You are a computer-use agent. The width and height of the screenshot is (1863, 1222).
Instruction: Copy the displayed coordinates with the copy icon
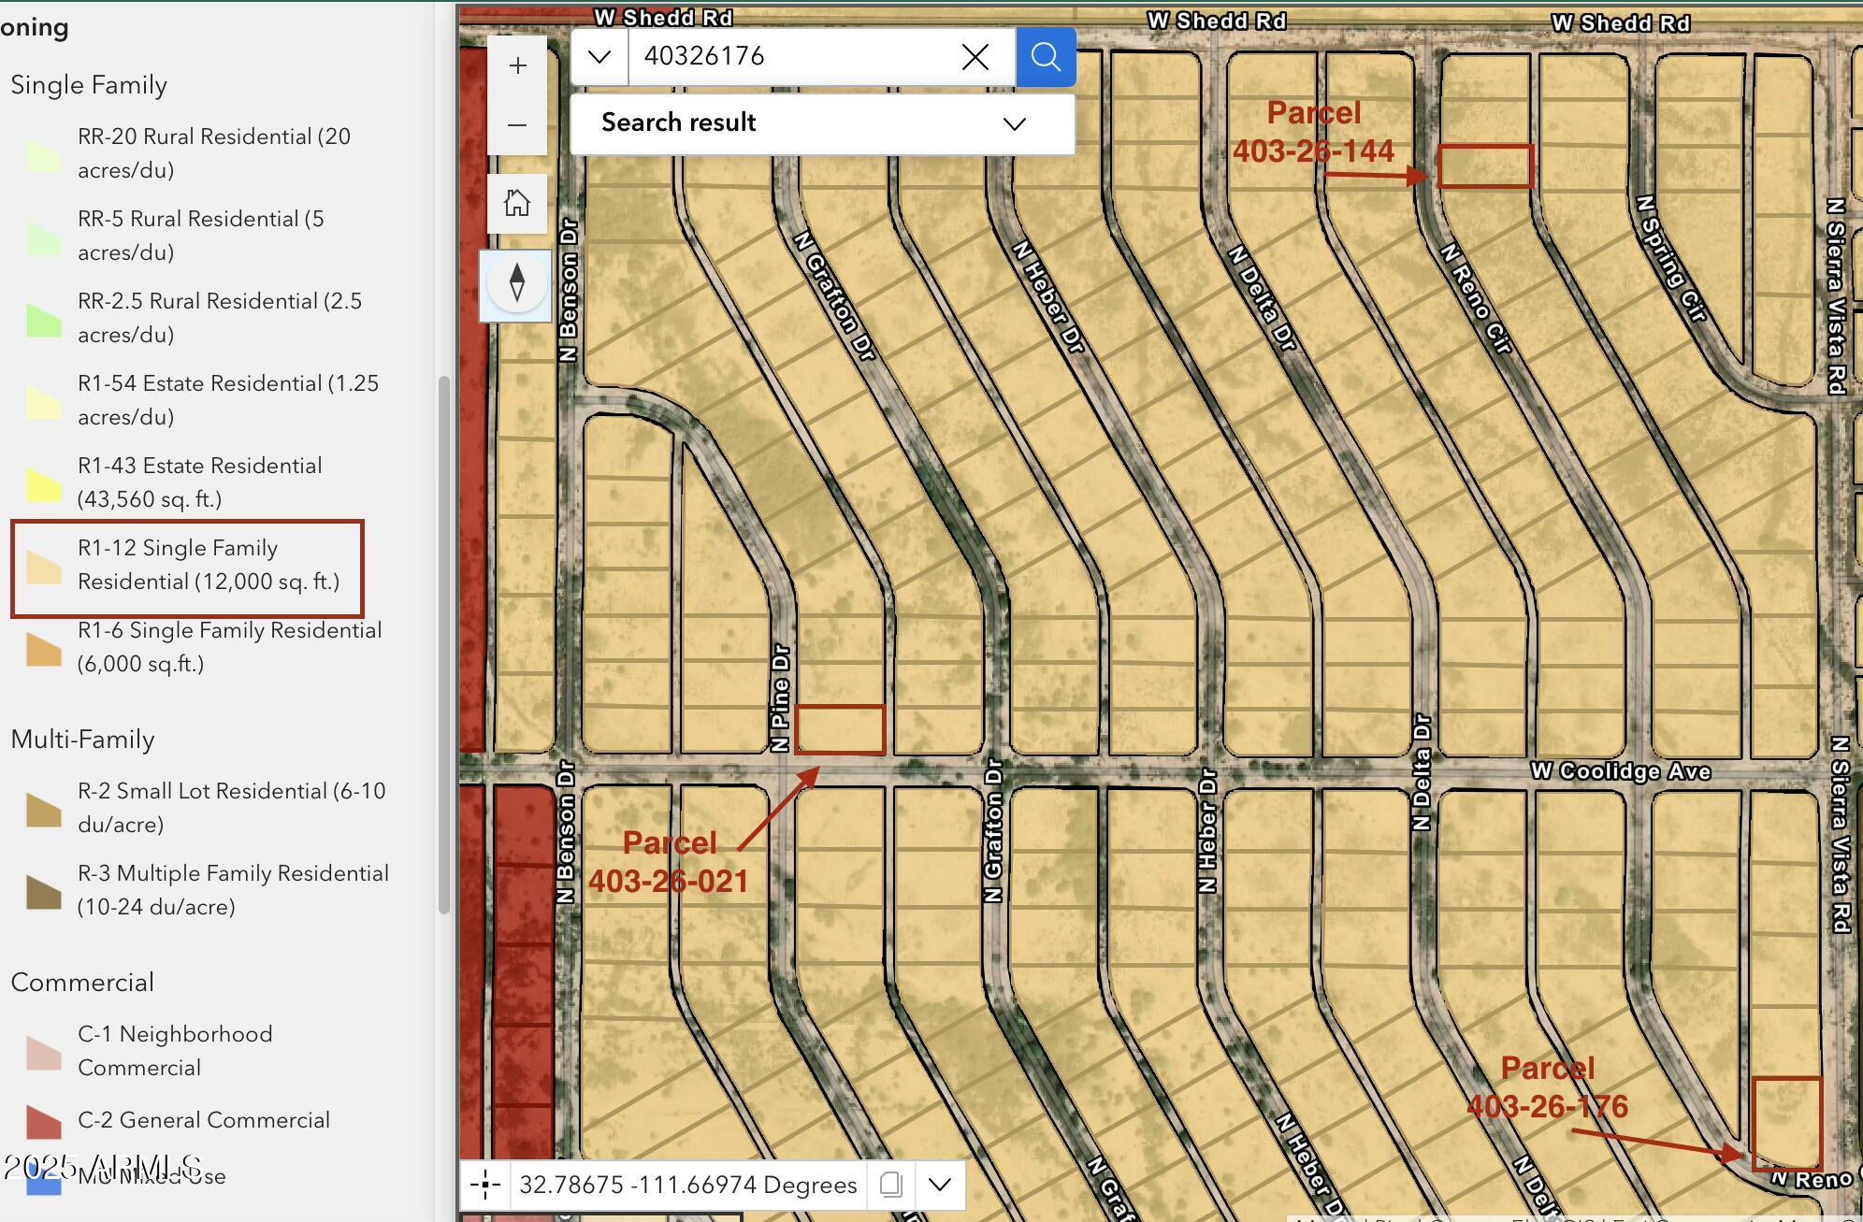point(890,1184)
